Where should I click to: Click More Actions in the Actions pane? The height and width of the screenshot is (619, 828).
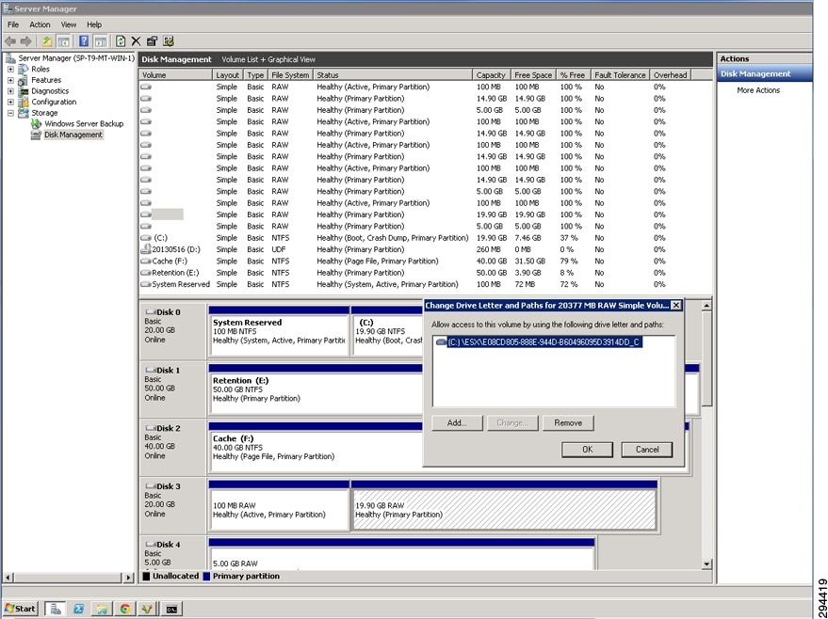758,90
